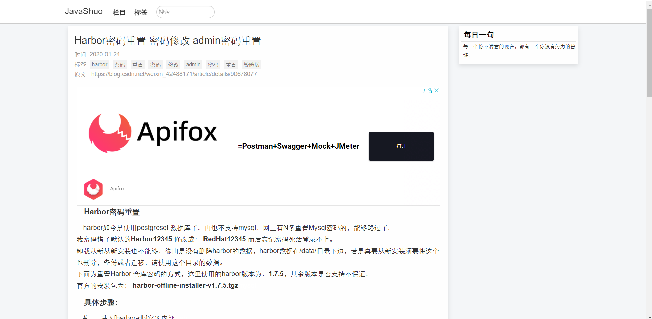Open the original blog.csdn.net article link
This screenshot has height=319, width=652.
[174, 74]
